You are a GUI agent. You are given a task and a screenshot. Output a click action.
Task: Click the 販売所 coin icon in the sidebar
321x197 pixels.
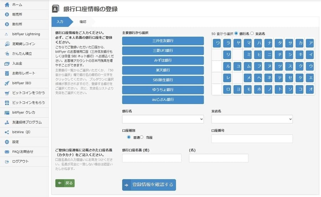[x=7, y=14]
